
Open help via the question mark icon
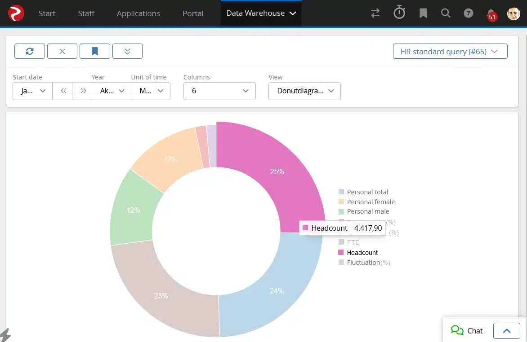(469, 13)
